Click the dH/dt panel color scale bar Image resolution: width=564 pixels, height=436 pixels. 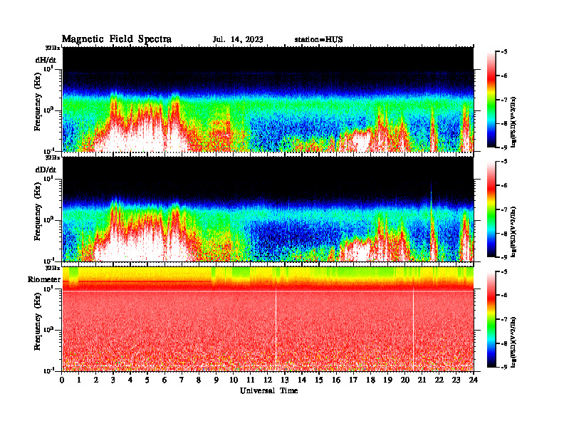coord(491,100)
